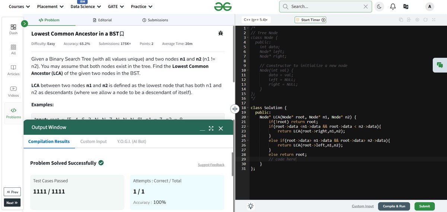447x212 pixels.
Task: Minimize the Output Window
Action: click(x=202, y=129)
